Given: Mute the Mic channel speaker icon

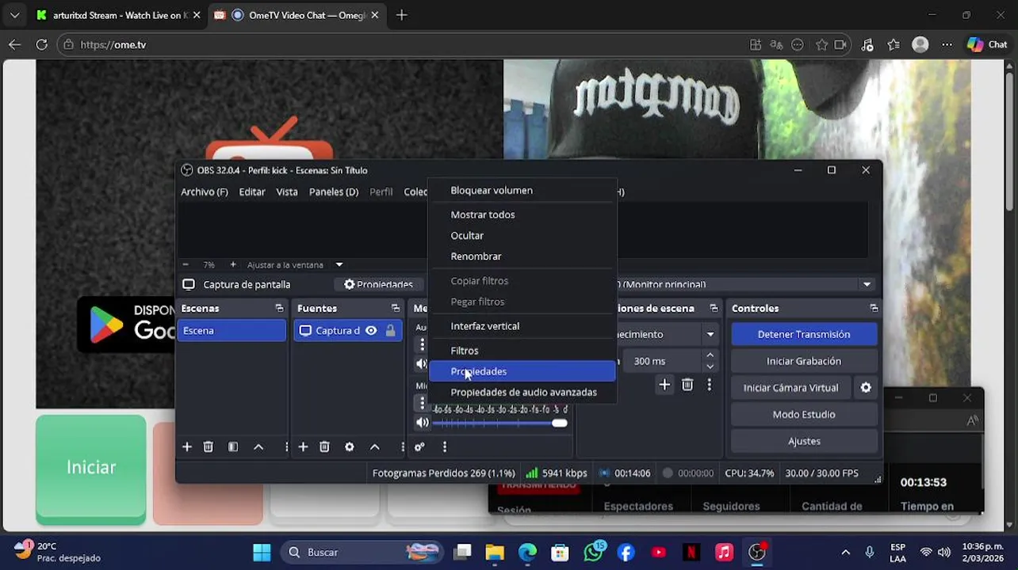Looking at the screenshot, I should [x=422, y=423].
